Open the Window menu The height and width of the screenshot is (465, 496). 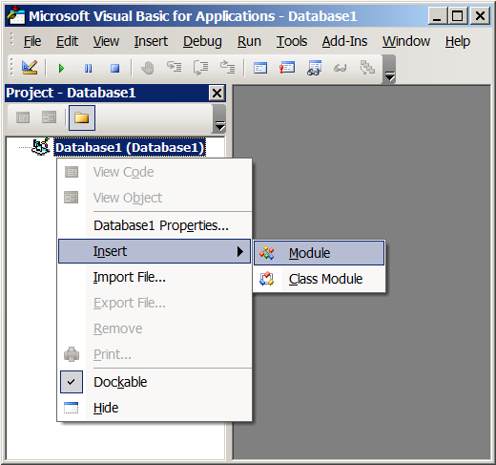(406, 41)
